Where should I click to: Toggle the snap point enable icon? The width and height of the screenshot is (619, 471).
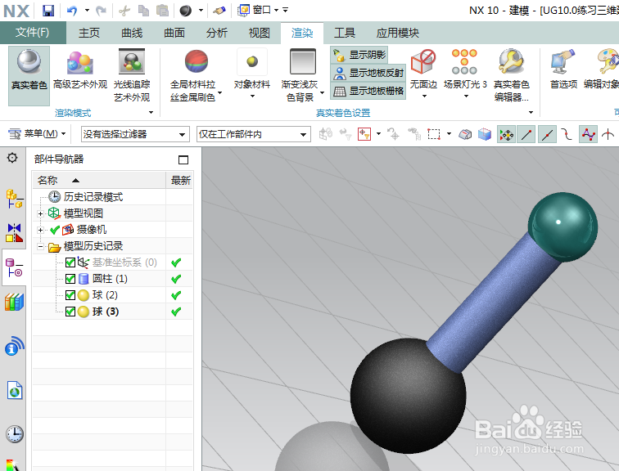pos(506,134)
